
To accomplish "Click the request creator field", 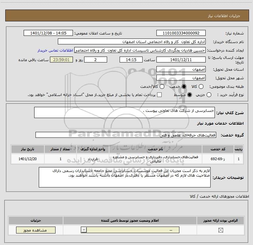I will [140, 50].
